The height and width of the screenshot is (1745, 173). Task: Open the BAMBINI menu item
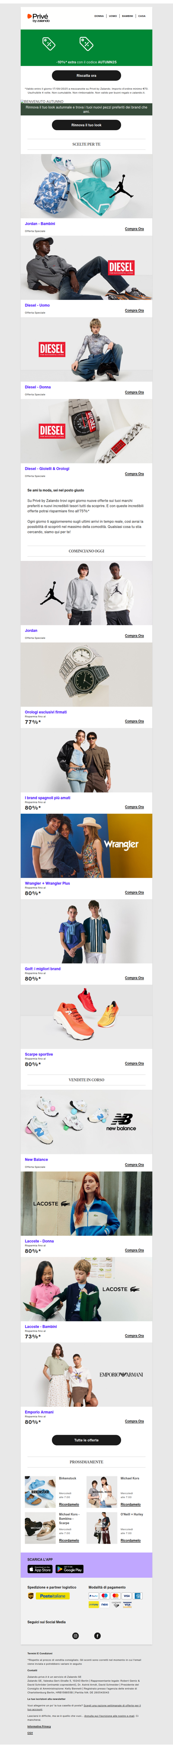coord(128,16)
